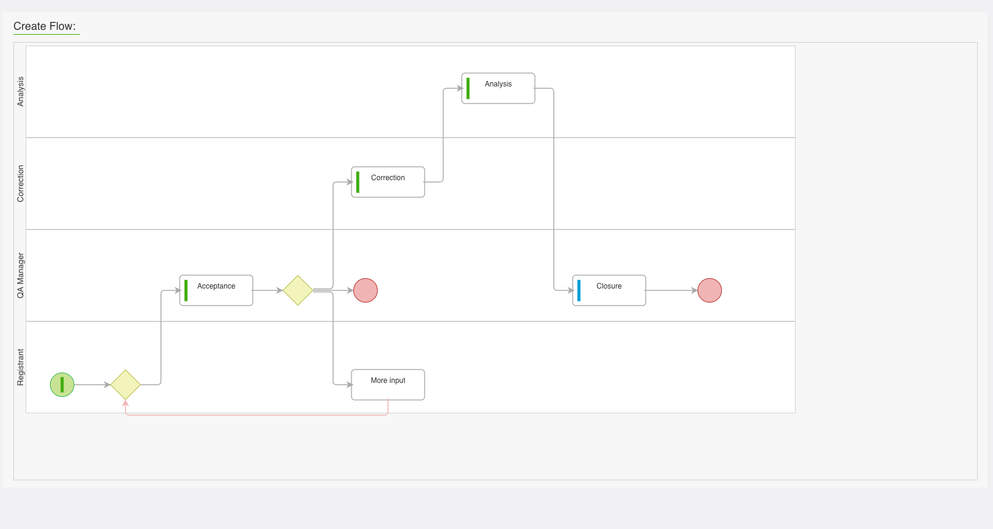
Task: Click the red end event beside the gateway
Action: coord(366,290)
